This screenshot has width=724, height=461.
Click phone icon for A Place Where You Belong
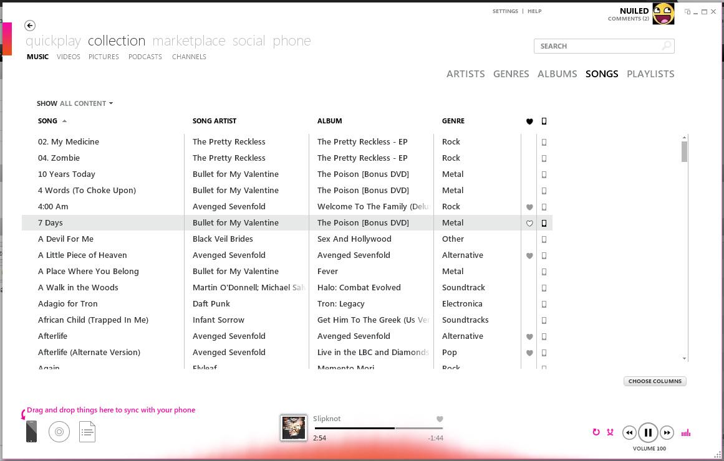point(544,272)
